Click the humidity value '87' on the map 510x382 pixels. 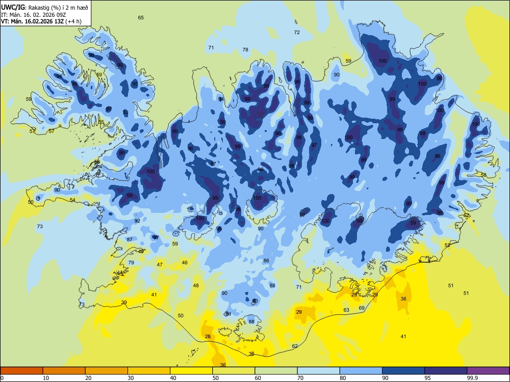click(130, 239)
